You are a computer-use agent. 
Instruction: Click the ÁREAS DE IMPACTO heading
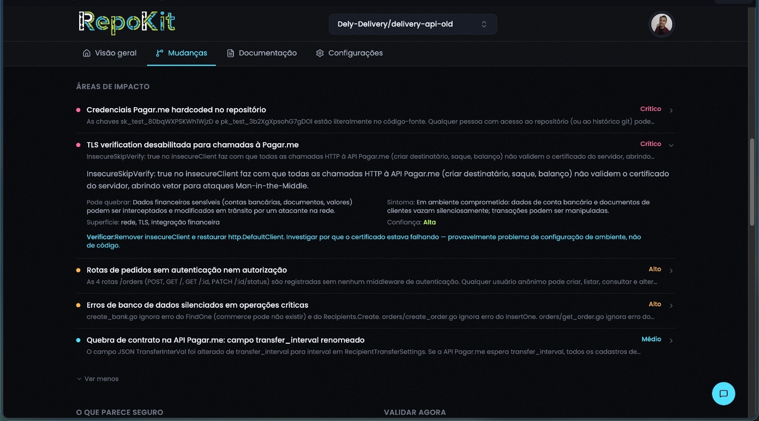click(113, 87)
